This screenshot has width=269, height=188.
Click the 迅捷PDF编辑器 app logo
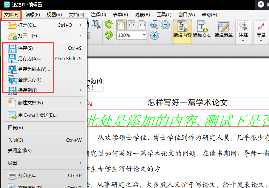pos(7,5)
